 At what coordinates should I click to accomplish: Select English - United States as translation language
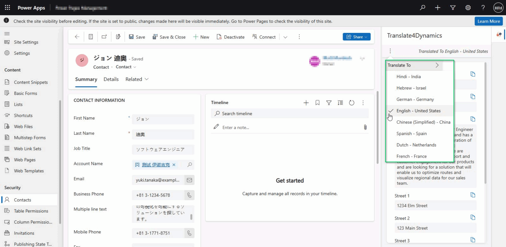click(x=418, y=111)
